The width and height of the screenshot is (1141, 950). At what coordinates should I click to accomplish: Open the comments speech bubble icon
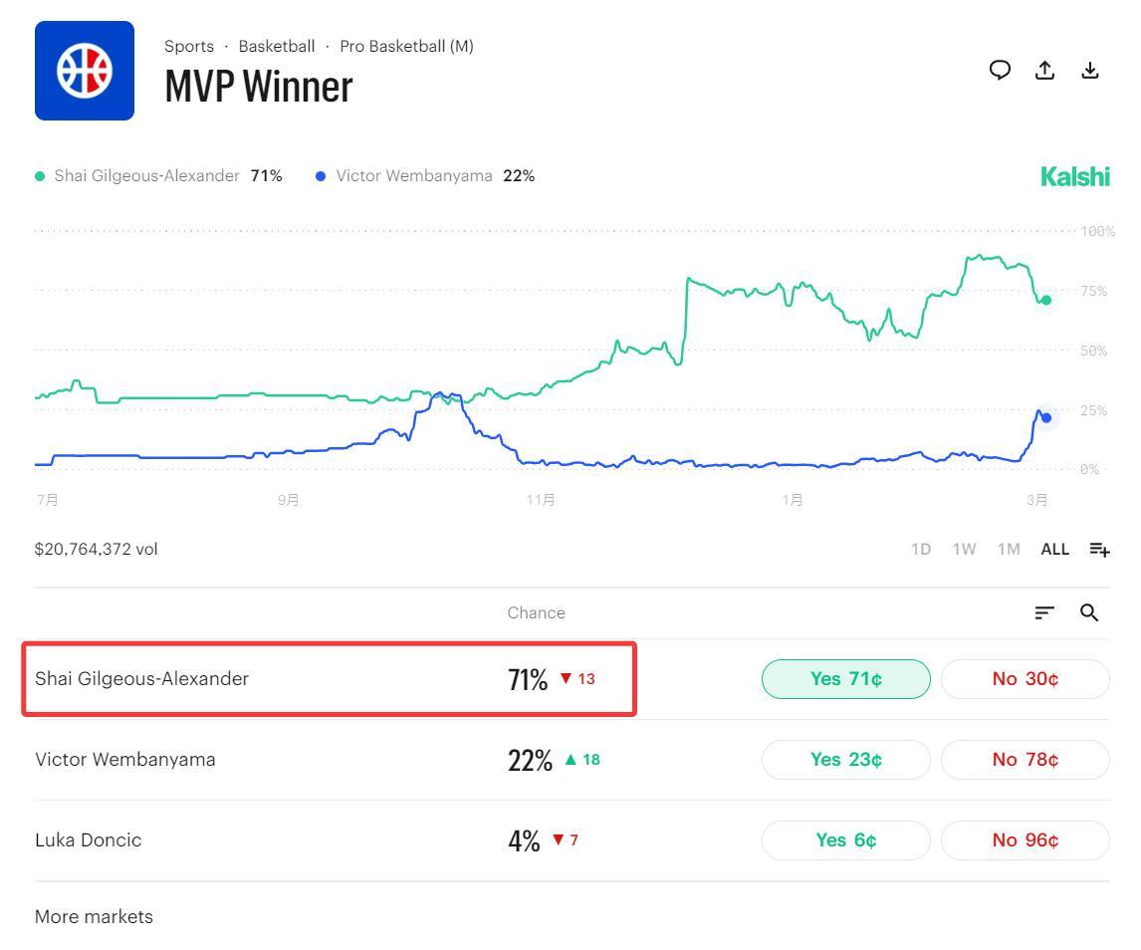click(1000, 70)
